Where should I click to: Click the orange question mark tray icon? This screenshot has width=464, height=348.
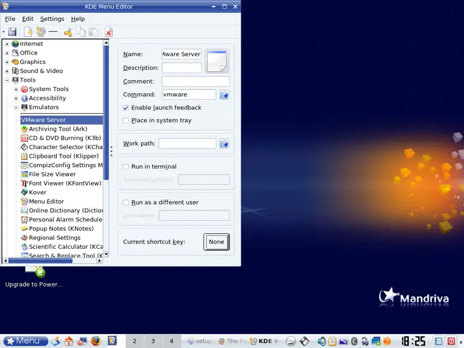[x=387, y=341]
